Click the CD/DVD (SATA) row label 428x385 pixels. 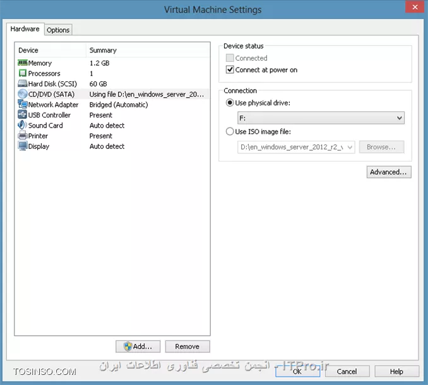point(51,95)
